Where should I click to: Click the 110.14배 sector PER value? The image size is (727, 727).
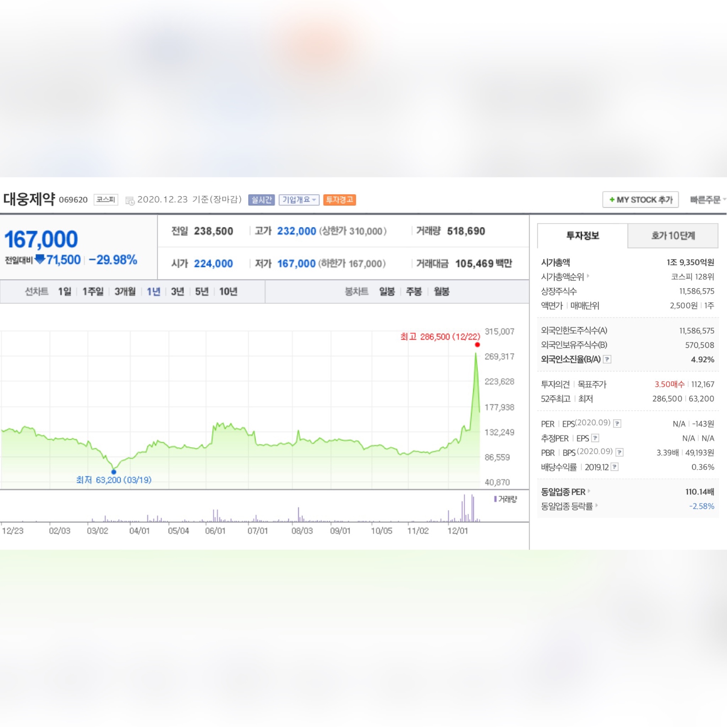tap(700, 491)
